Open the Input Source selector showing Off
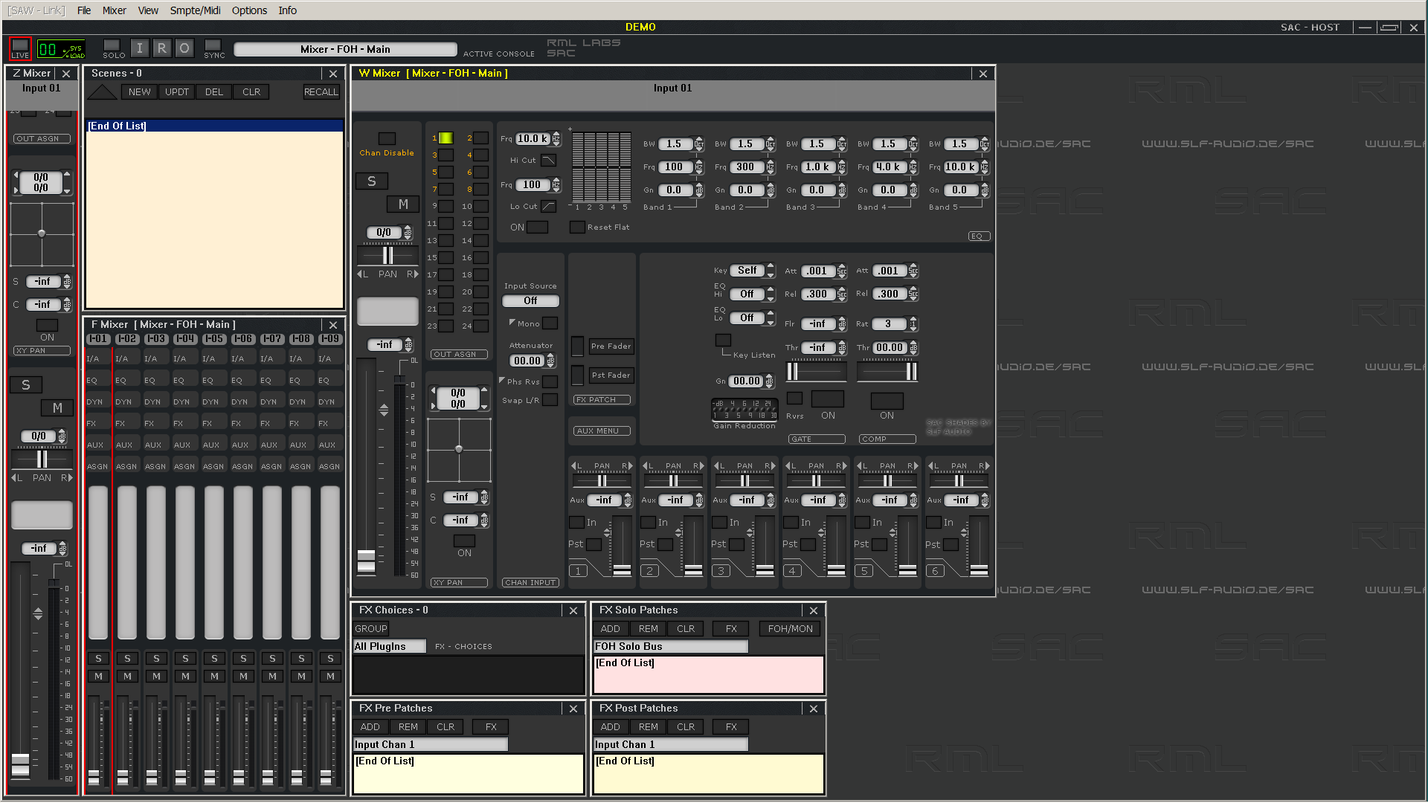 tap(530, 301)
